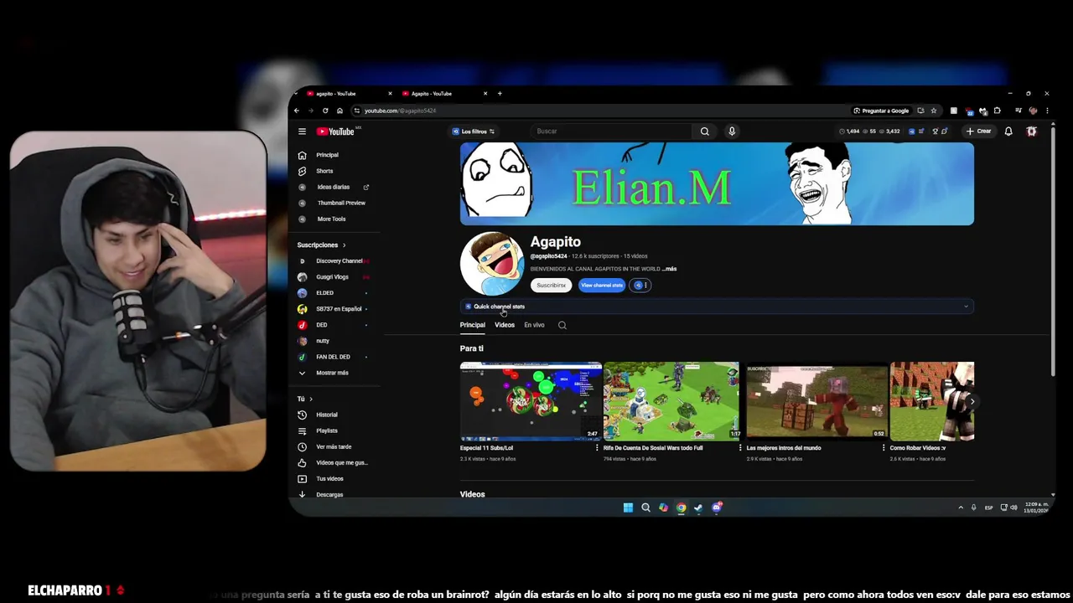This screenshot has width=1073, height=603.
Task: Open Steam from the taskbar
Action: (x=698, y=508)
